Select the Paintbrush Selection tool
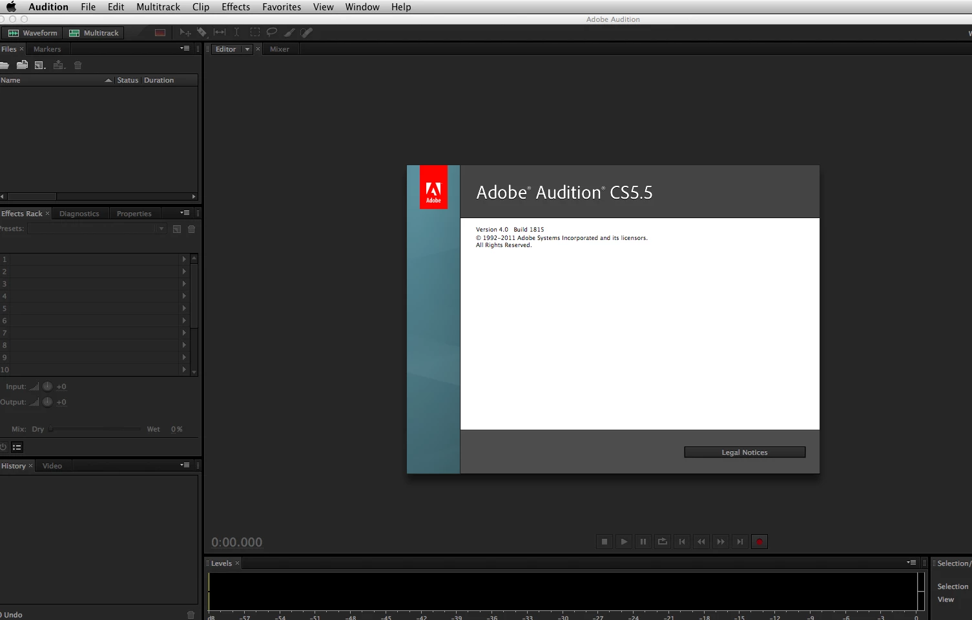 [x=289, y=32]
